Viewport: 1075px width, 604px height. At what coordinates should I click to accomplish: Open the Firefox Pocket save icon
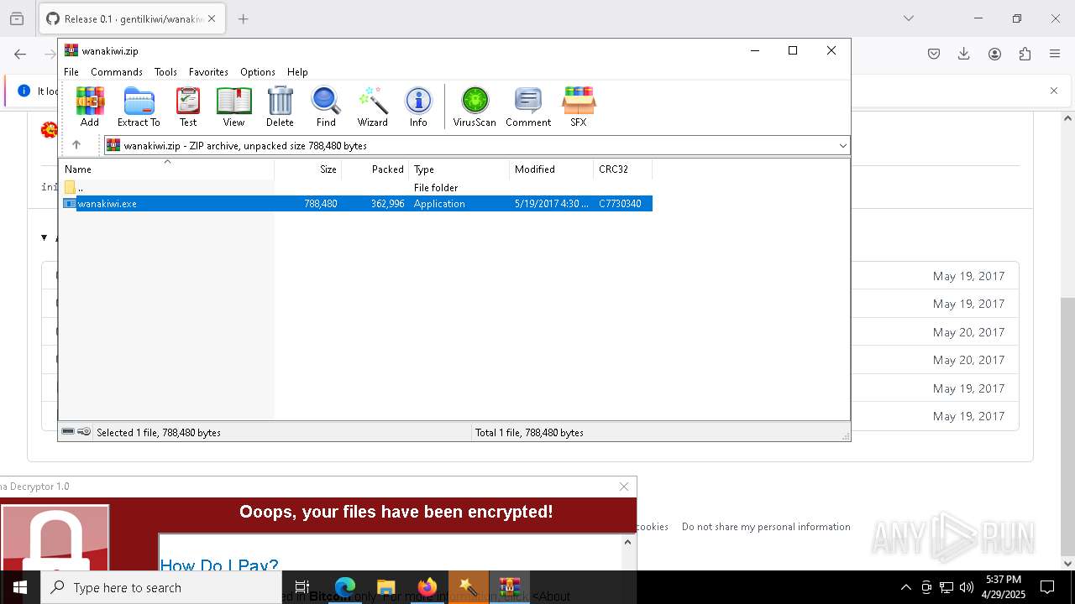(x=934, y=54)
